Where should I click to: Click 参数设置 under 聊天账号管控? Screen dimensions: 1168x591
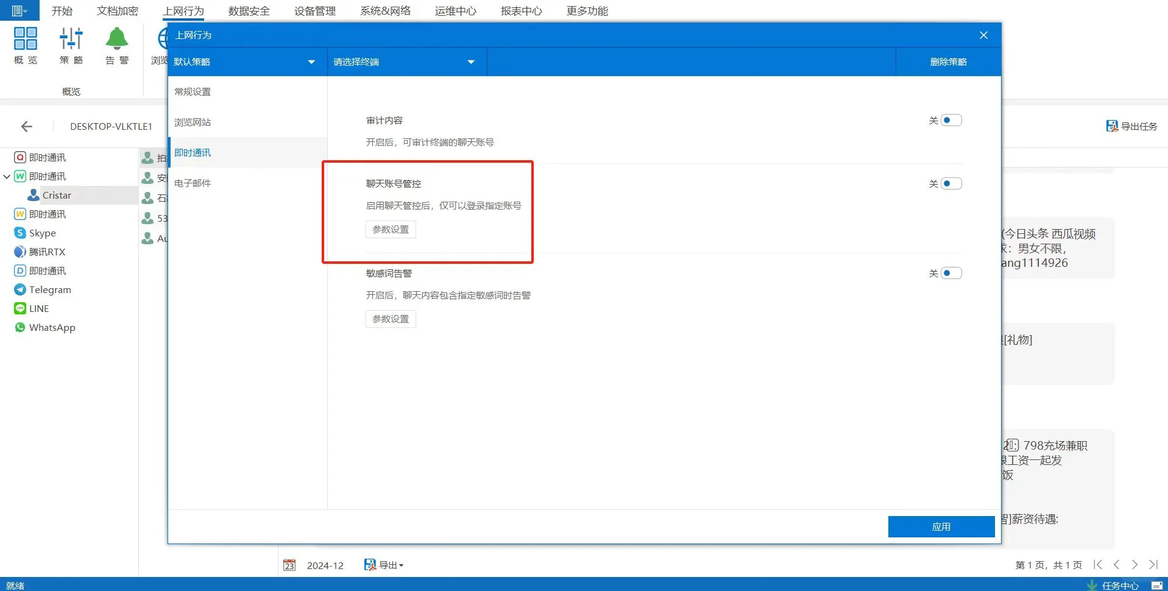391,229
